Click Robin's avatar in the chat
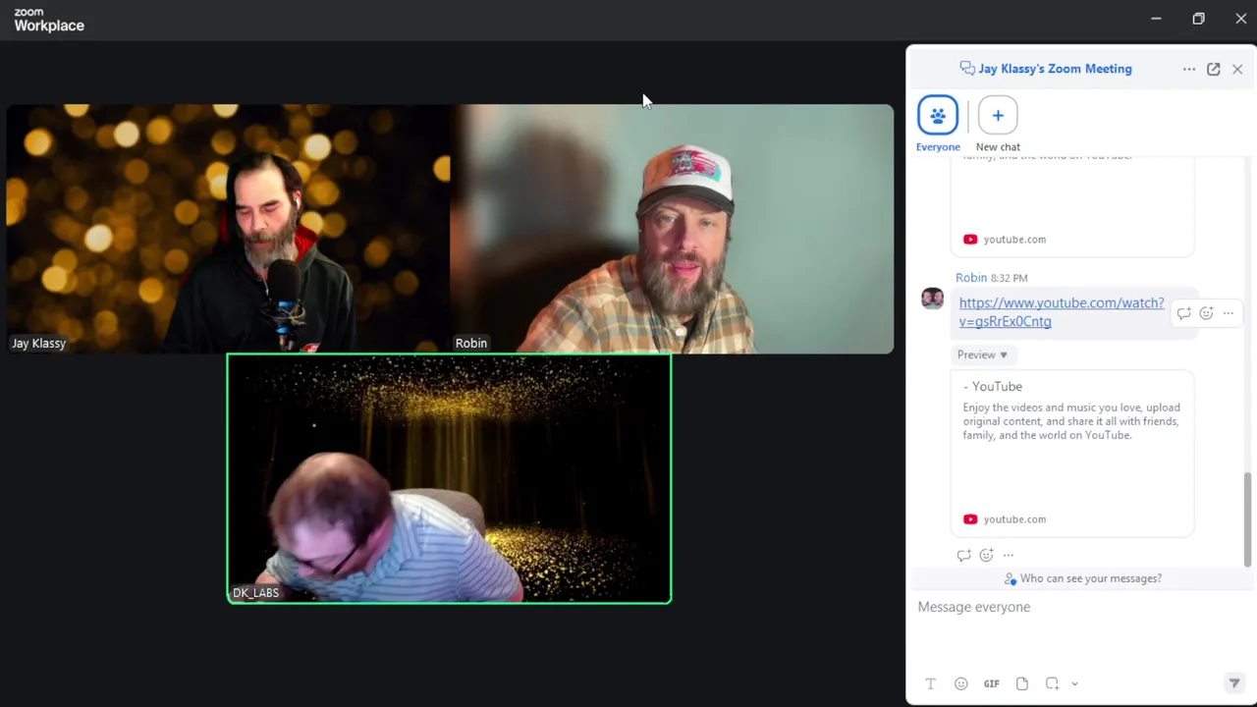The width and height of the screenshot is (1257, 707). coord(932,298)
